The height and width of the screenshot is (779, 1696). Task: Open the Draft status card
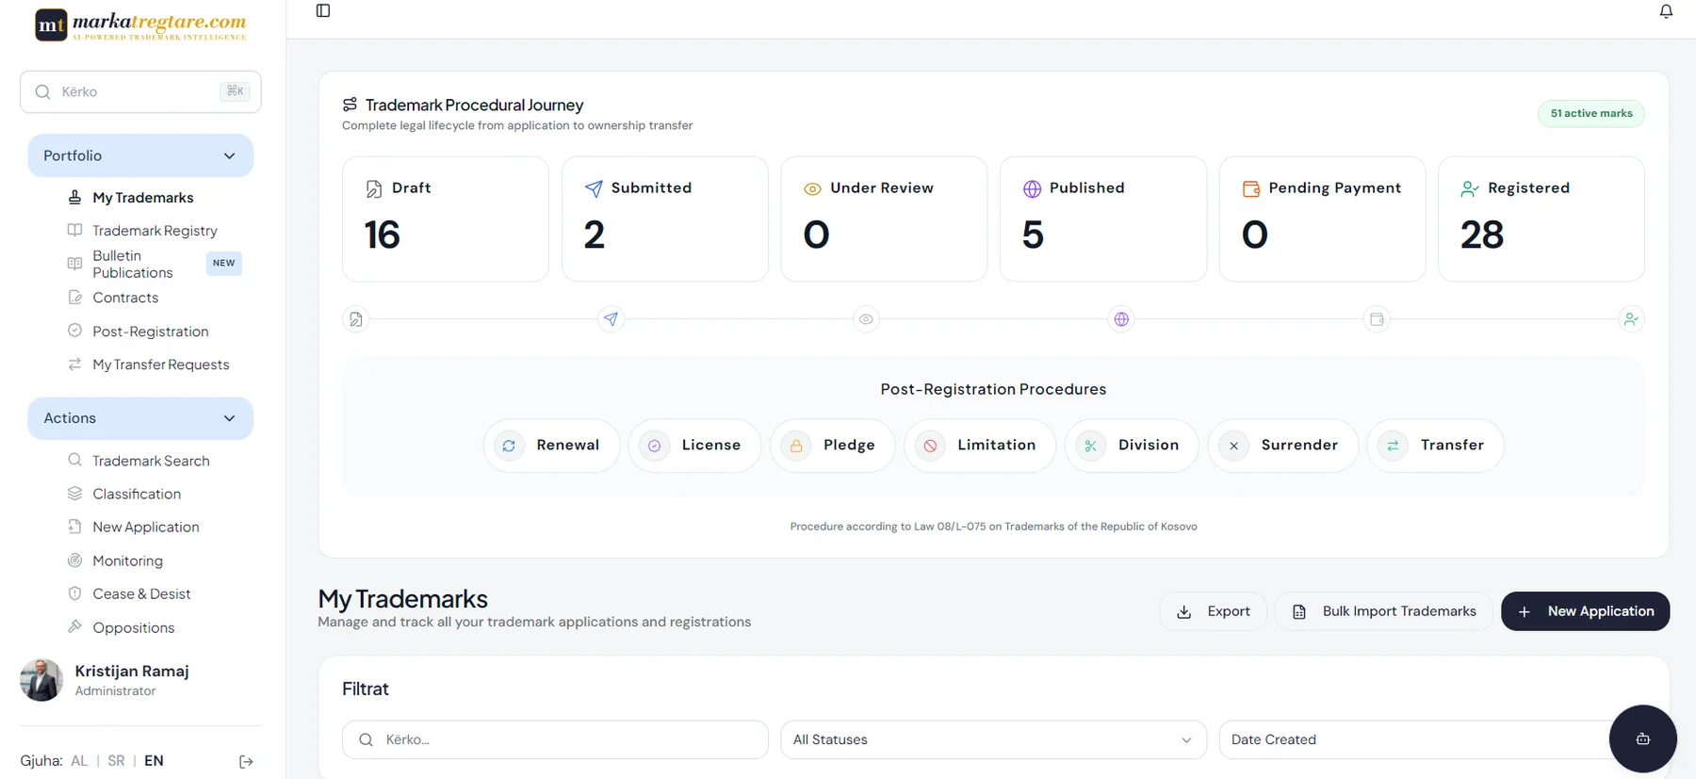click(x=446, y=219)
